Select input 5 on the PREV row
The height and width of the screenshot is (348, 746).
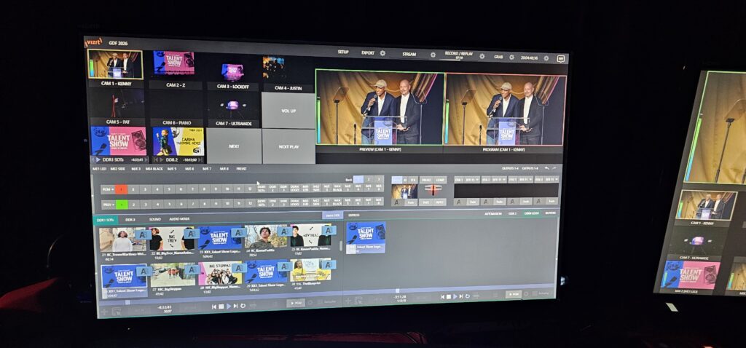click(x=170, y=205)
